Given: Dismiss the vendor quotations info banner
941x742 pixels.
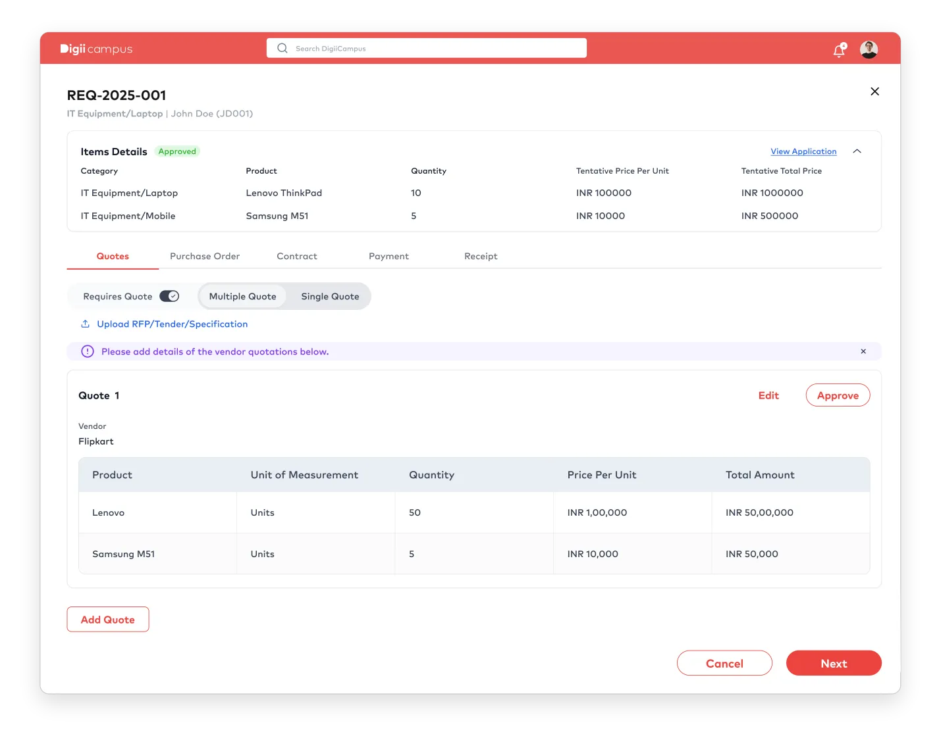Looking at the screenshot, I should point(863,351).
